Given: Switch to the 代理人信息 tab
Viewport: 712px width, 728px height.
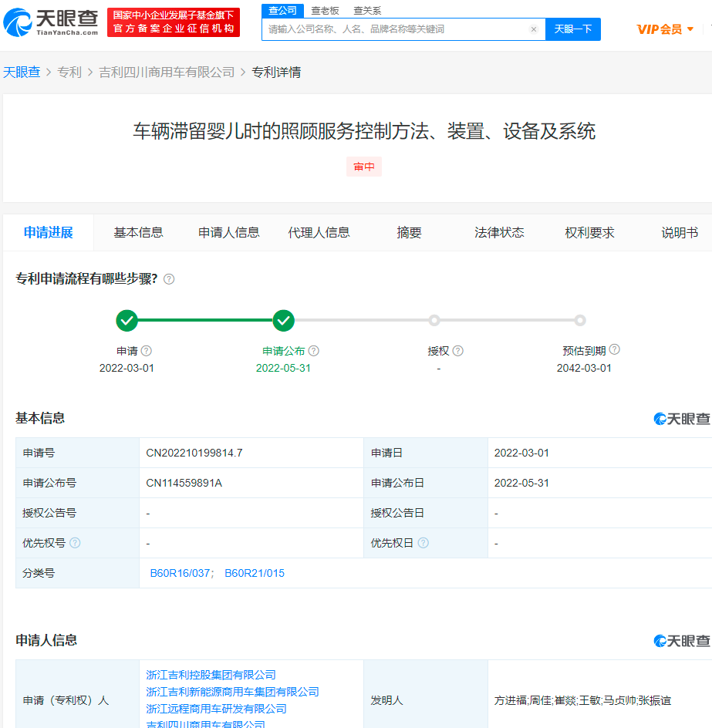Looking at the screenshot, I should point(319,233).
